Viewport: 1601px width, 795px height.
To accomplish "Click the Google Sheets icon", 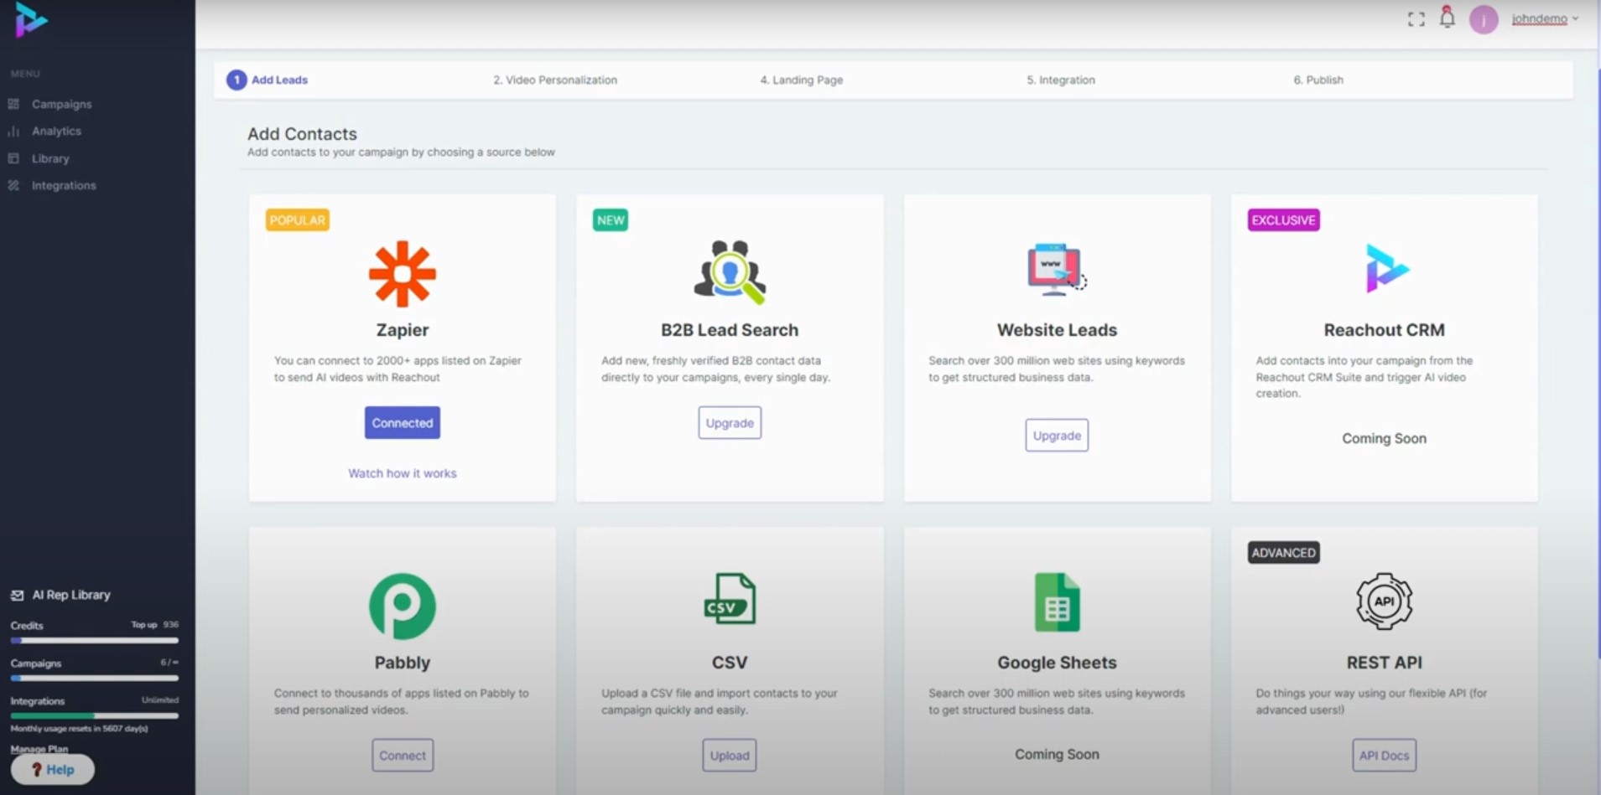I will (x=1057, y=602).
